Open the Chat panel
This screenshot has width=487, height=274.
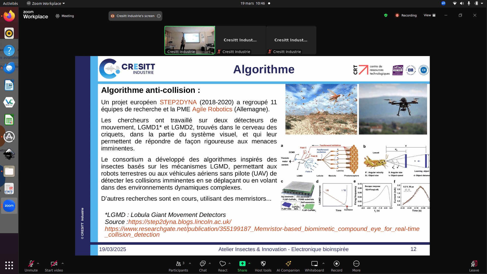pyautogui.click(x=203, y=266)
